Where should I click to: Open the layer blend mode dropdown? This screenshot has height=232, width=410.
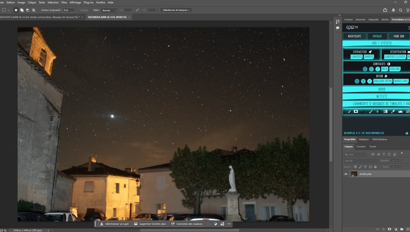360,161
